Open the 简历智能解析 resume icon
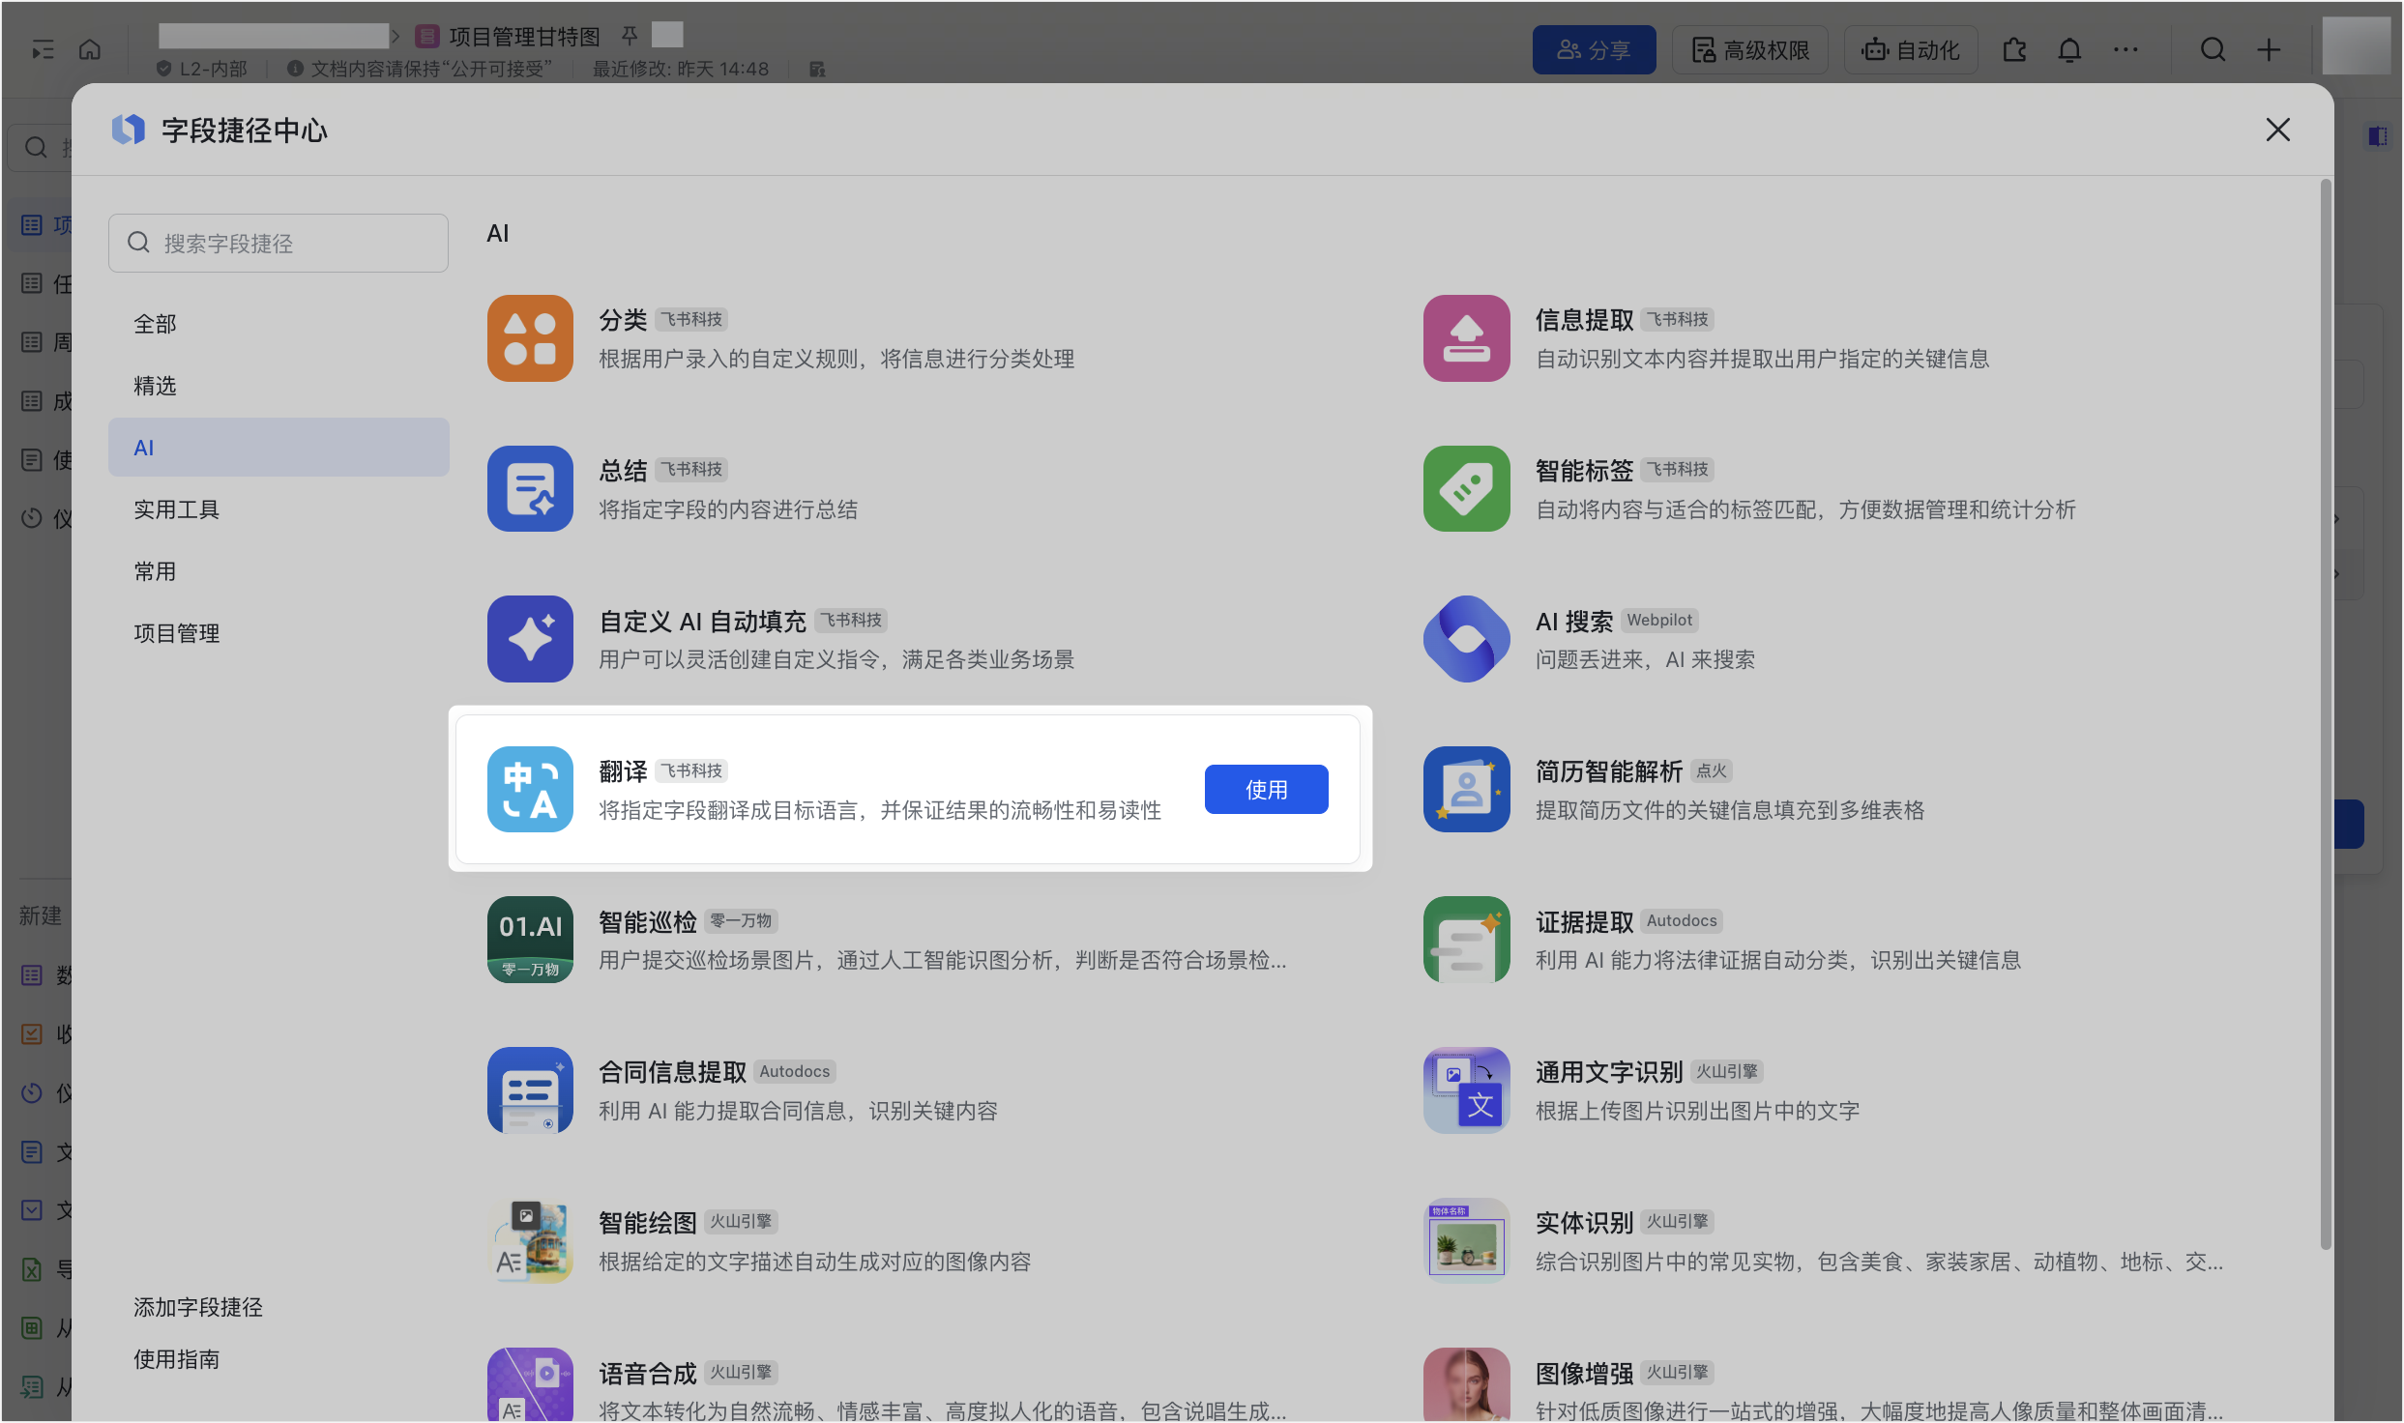Viewport: 2404px width, 1423px height. click(x=1466, y=789)
